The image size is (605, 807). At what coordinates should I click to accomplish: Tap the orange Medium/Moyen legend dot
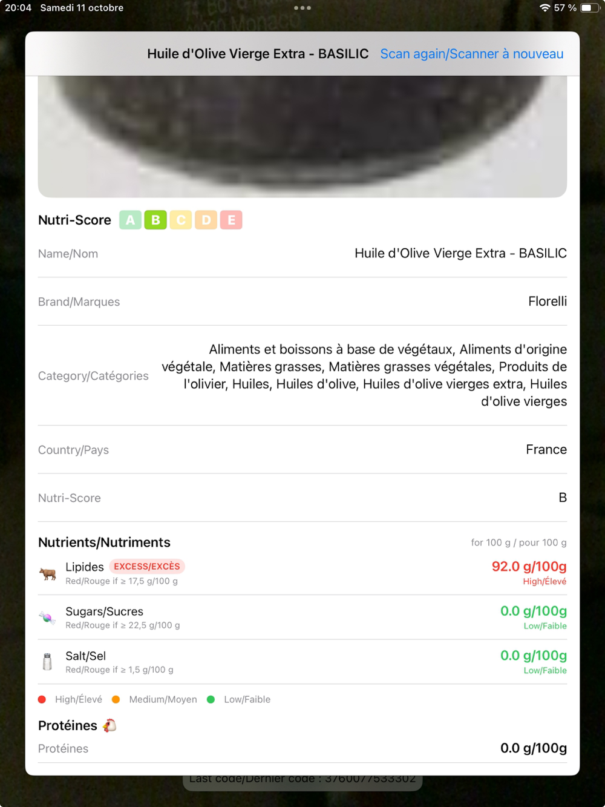tap(116, 699)
